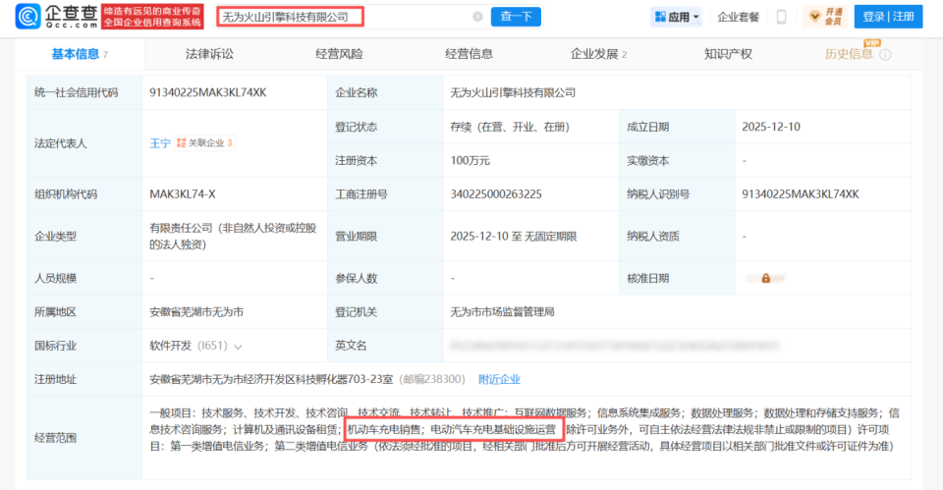Viewport: 943px width, 490px height.
Task: Click the red slogan banner beside logo
Action: point(152,17)
